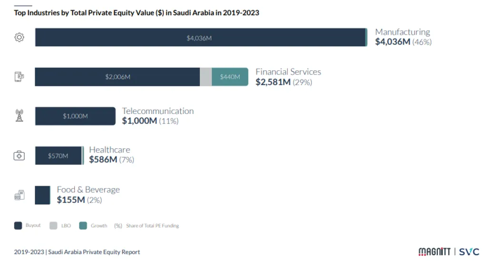Click the Saudi Arabia Private Equity Report footer
The image size is (487, 265).
[77, 252]
